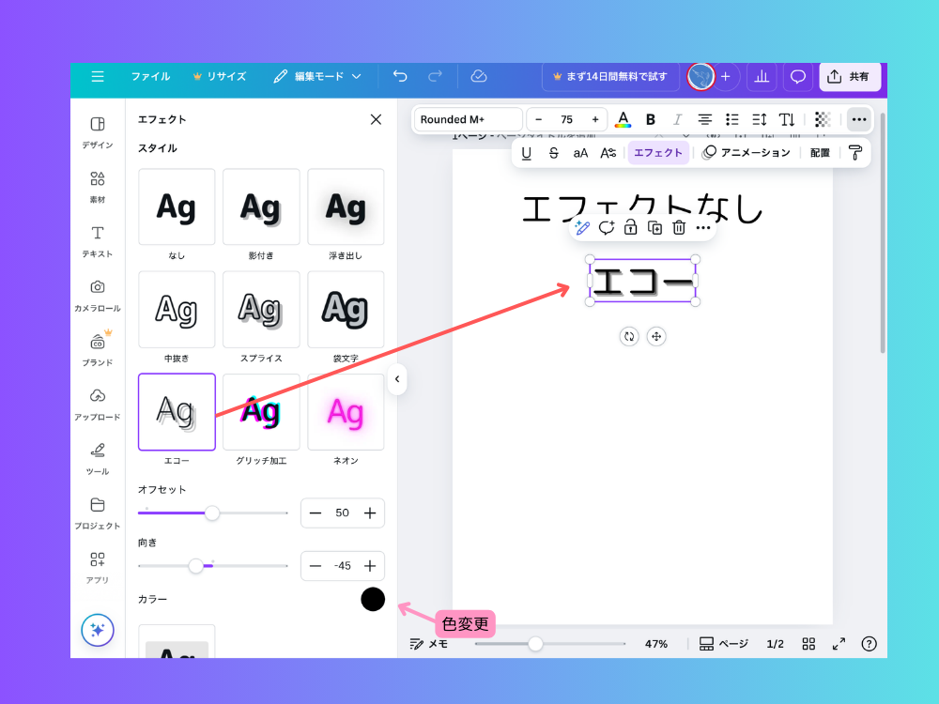
Task: Select the ネオン effect thumbnail
Action: pyautogui.click(x=346, y=411)
